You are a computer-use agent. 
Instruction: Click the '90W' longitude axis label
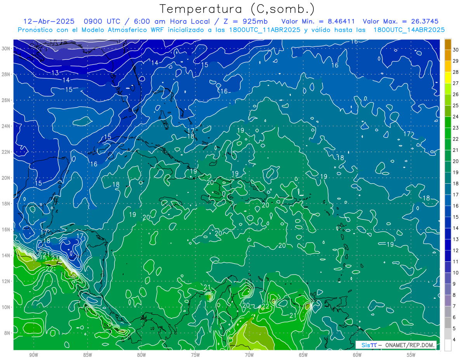34,355
